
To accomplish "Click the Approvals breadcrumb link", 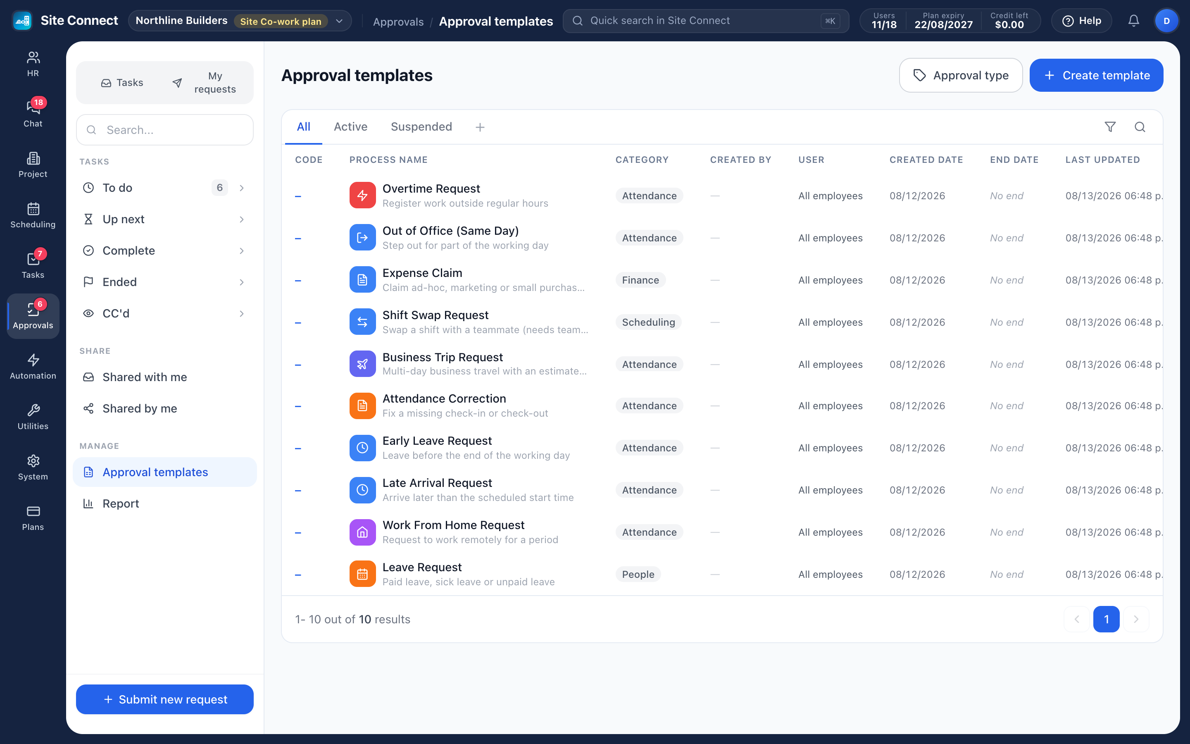I will [398, 21].
